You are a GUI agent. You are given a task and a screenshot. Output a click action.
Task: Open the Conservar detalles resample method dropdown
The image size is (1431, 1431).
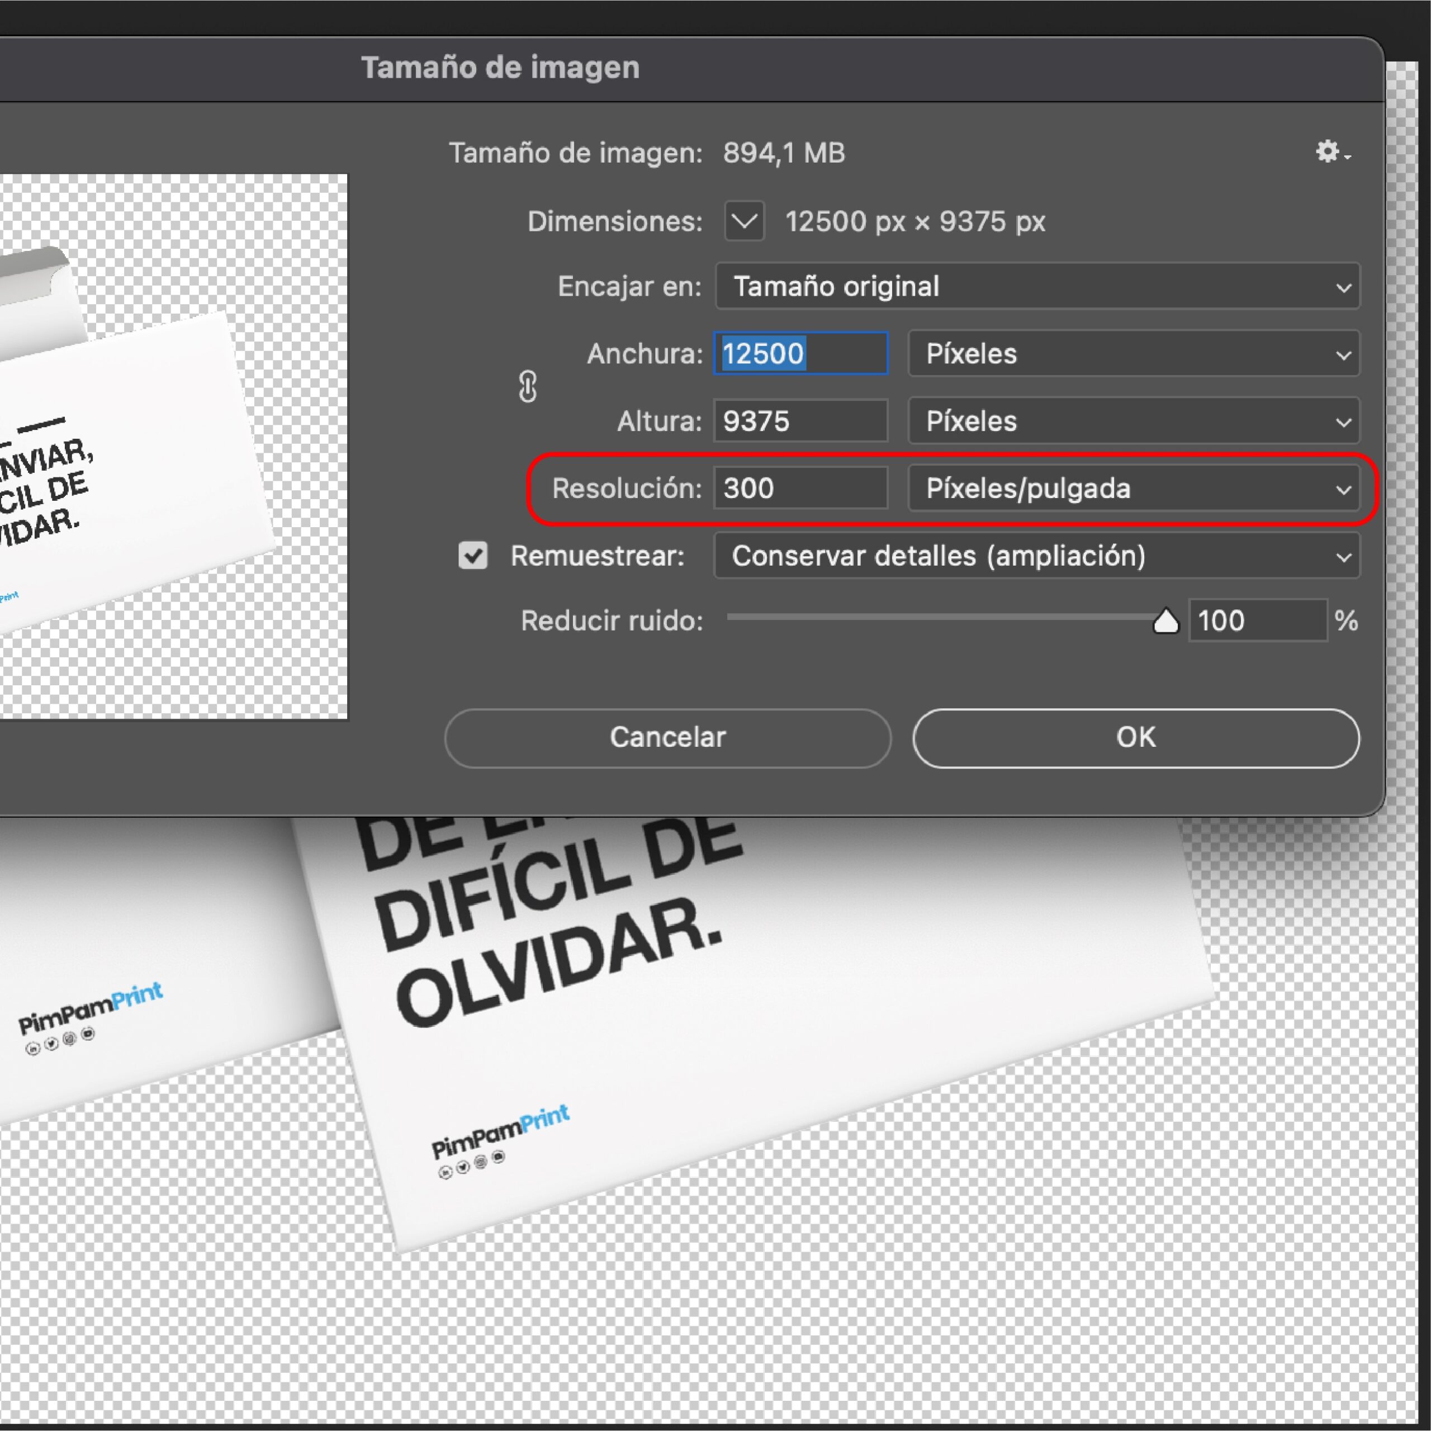(1036, 556)
